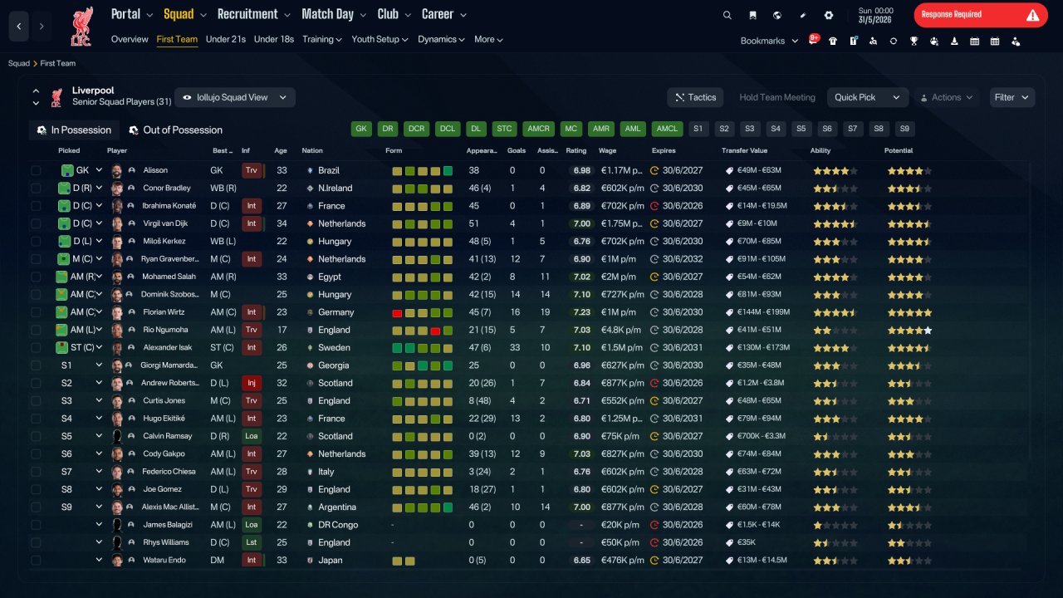Open position dropdown arrow for James Balagizi
1063x598 pixels.
click(99, 525)
